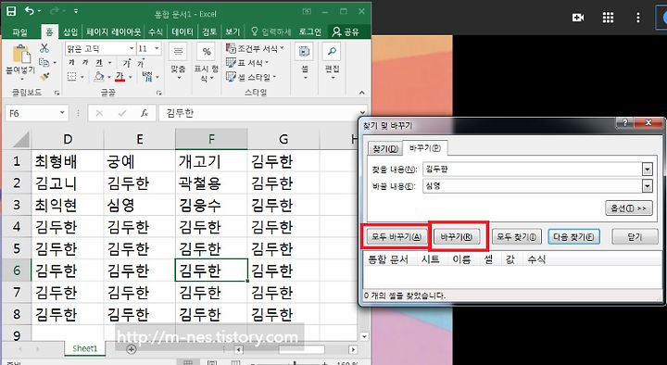Click the phonetic guide (내천) icon
Image resolution: width=667 pixels, height=365 pixels.
click(x=147, y=77)
